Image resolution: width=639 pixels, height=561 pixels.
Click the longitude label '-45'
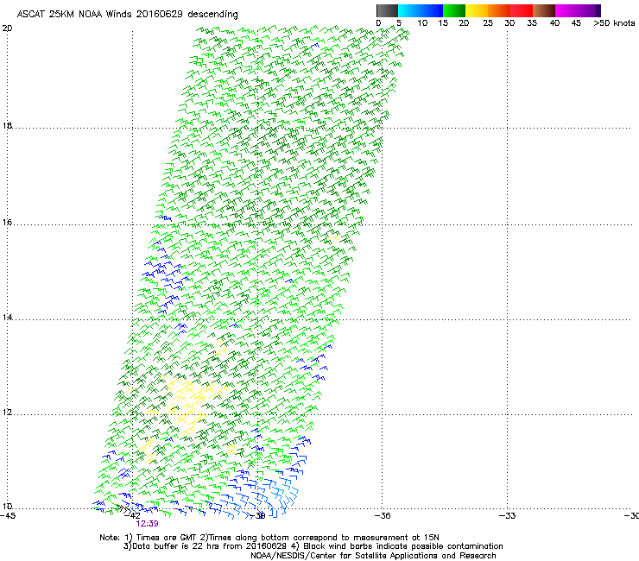tap(8, 516)
